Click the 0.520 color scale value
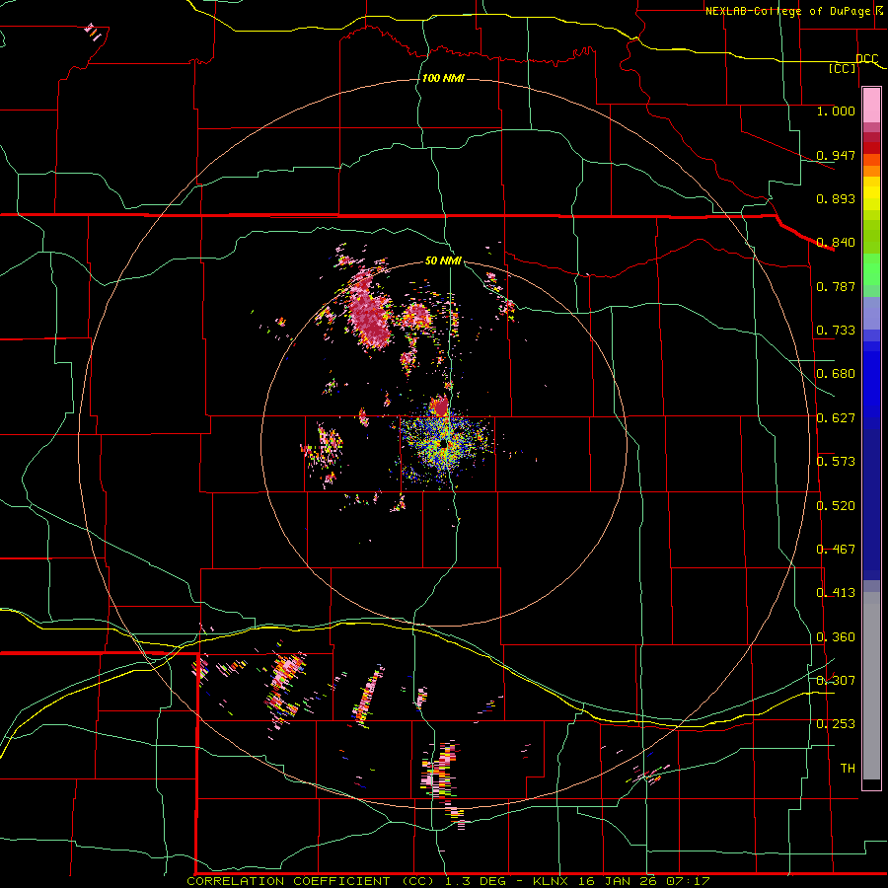The width and height of the screenshot is (888, 888). click(x=836, y=506)
